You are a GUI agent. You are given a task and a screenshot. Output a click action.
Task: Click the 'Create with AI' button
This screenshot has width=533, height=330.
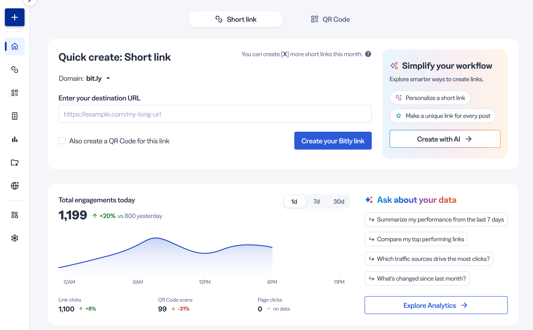point(445,139)
